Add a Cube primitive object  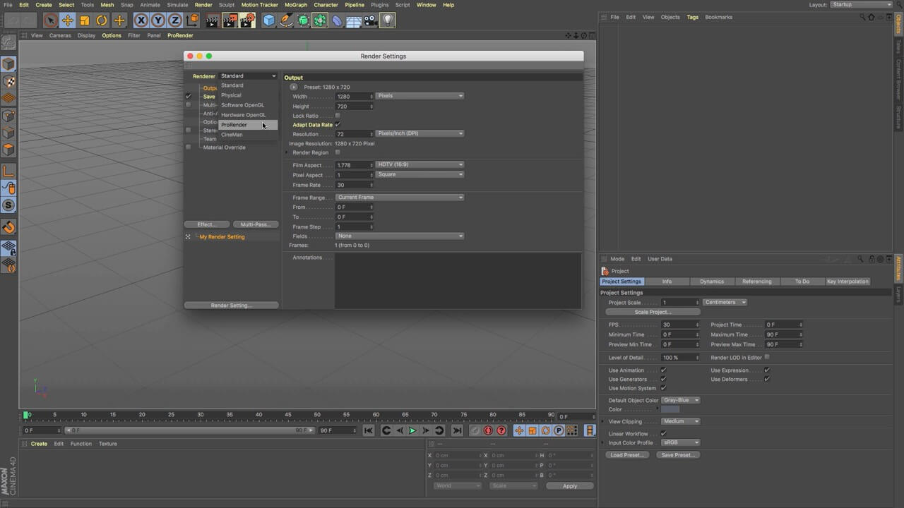click(x=268, y=20)
